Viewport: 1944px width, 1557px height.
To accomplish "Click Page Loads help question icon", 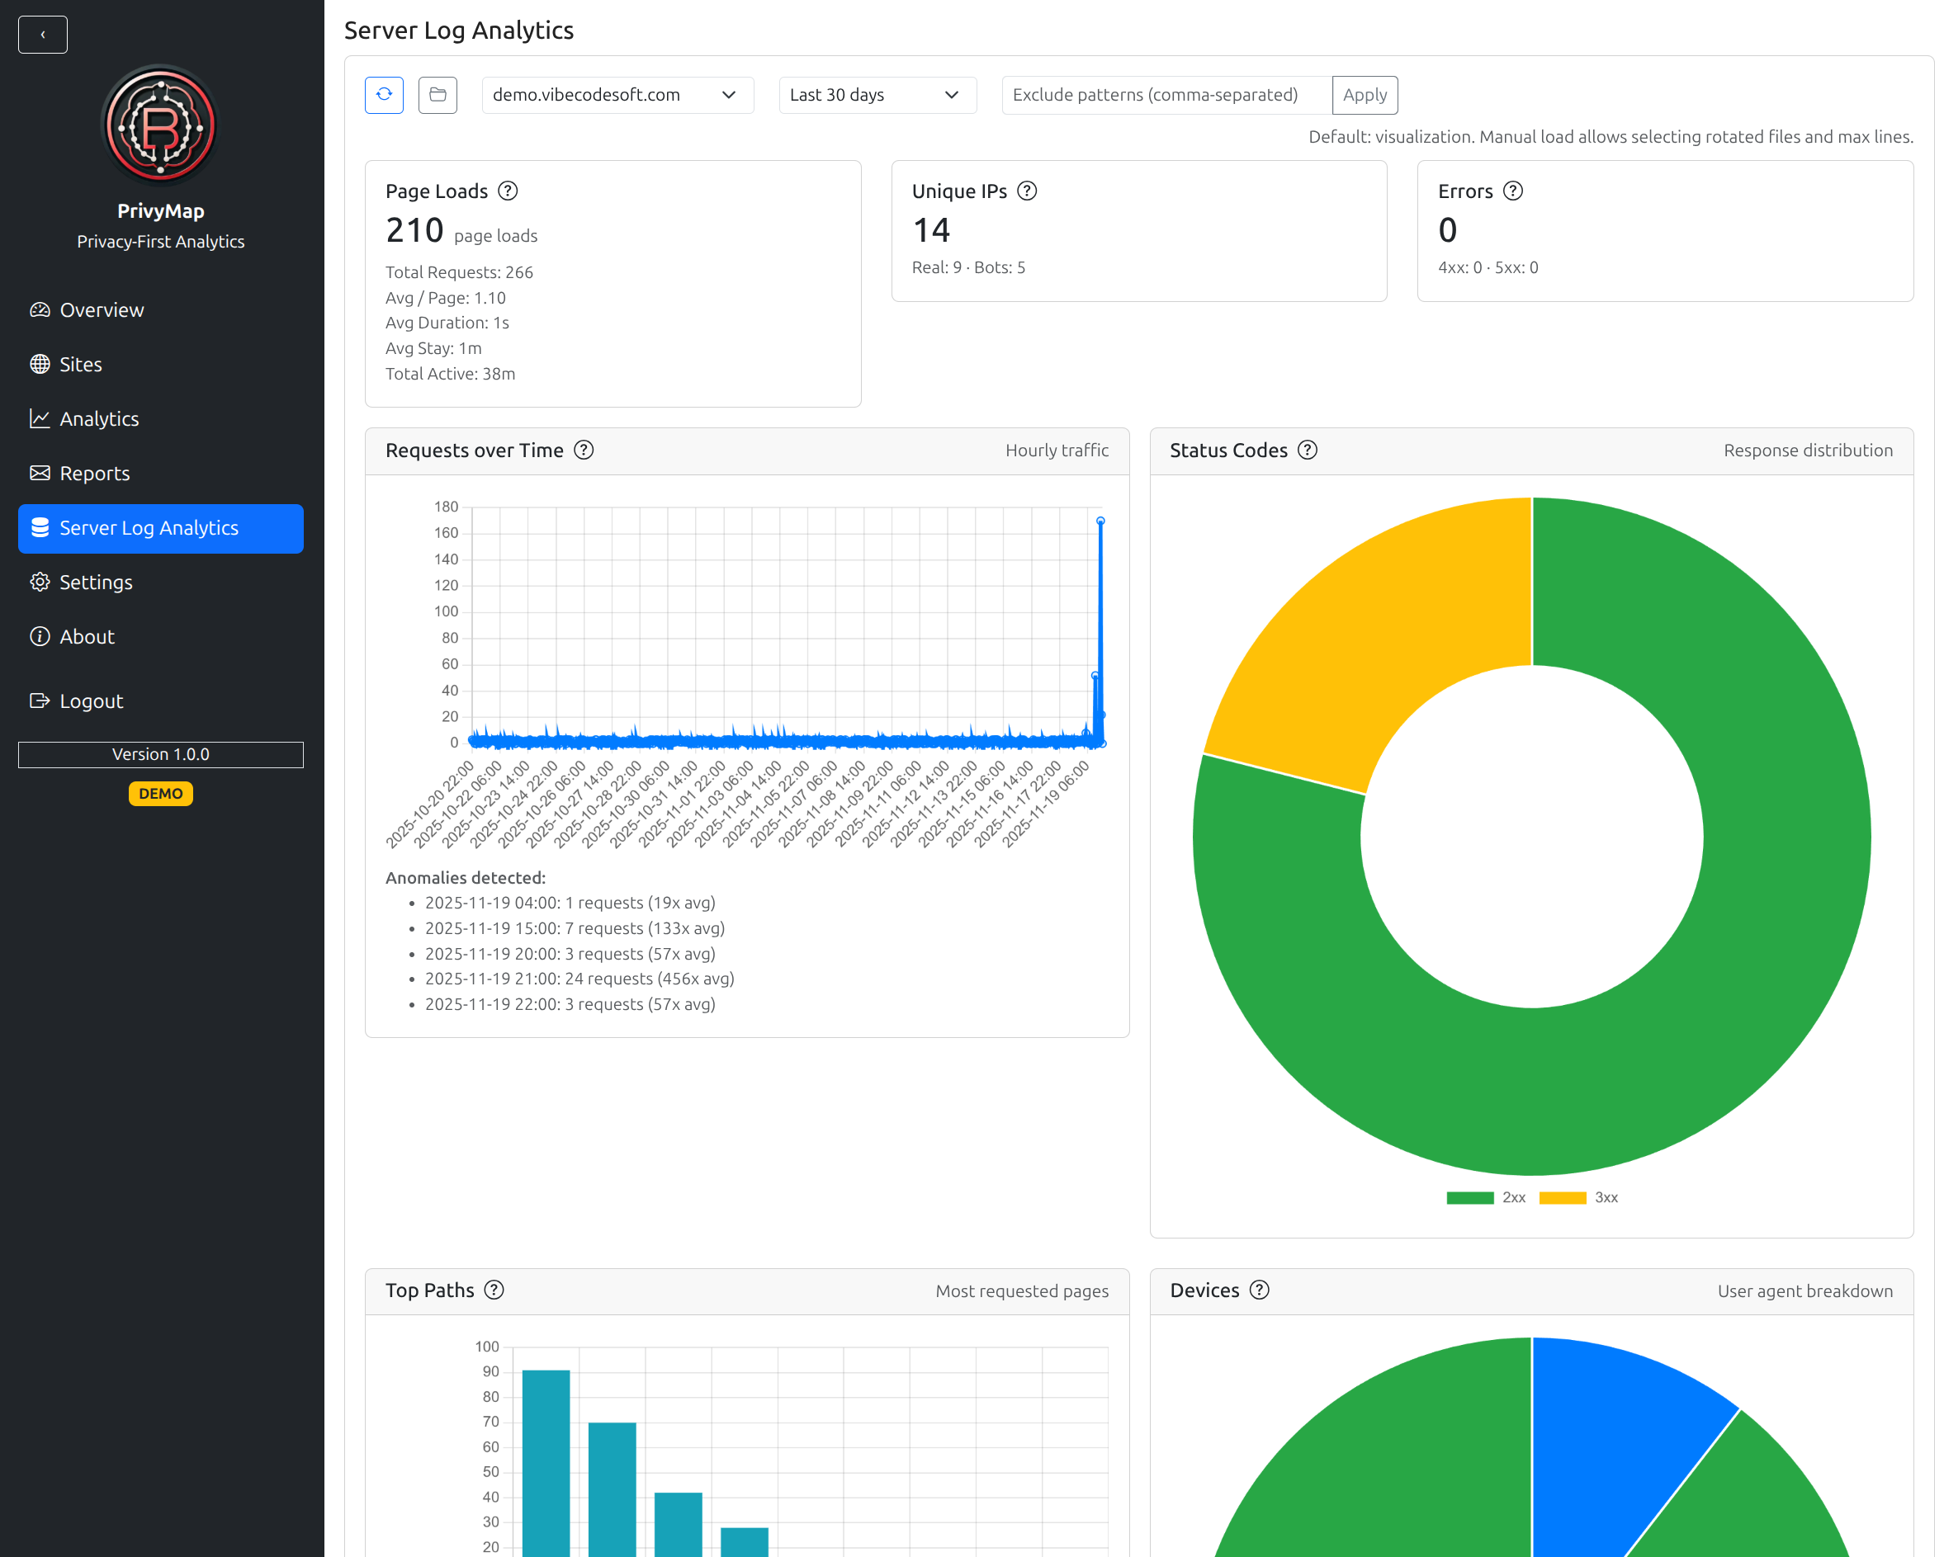I will (508, 191).
